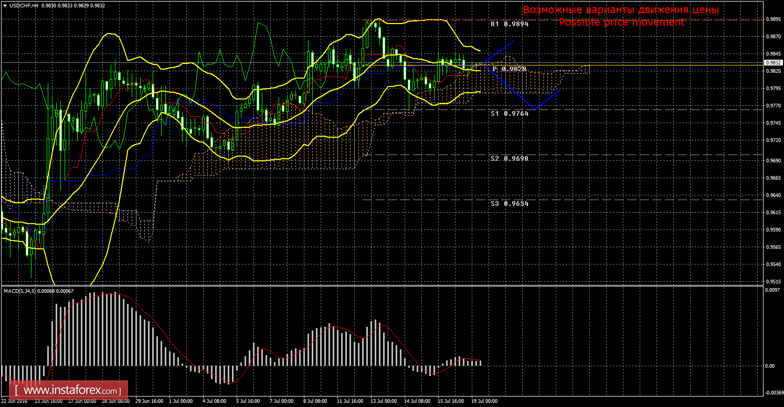Click the 8 Jul 08:00 time label

click(315, 401)
